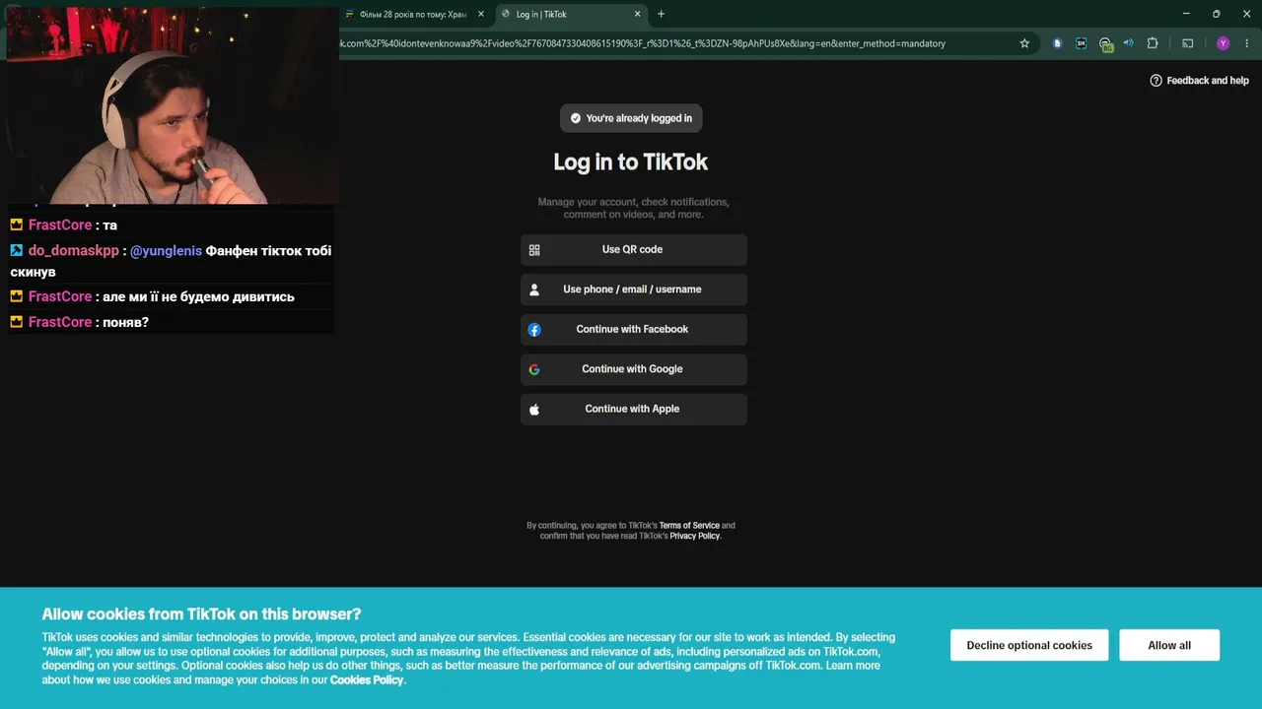
Task: Click the Chrome profile avatar Y
Action: click(1224, 43)
